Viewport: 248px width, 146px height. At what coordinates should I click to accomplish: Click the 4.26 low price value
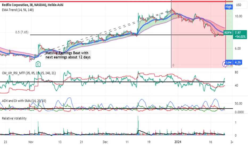(238, 62)
